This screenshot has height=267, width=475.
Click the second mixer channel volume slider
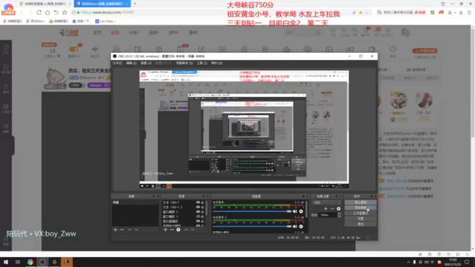point(252,226)
